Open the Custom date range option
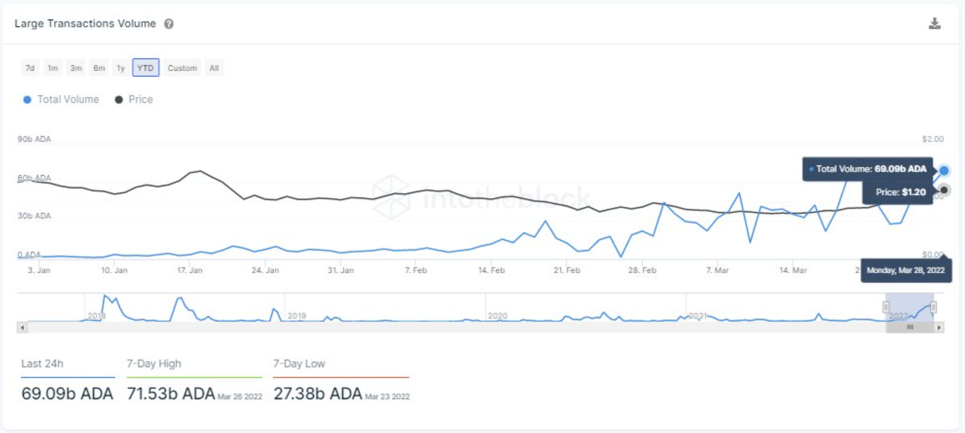965x433 pixels. 182,68
